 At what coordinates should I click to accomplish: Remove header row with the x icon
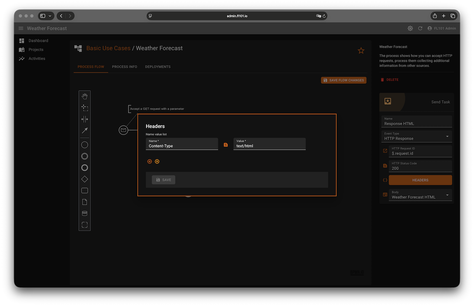[157, 161]
